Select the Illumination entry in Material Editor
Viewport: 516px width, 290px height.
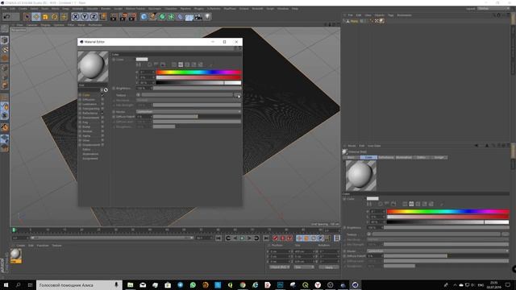pos(90,154)
